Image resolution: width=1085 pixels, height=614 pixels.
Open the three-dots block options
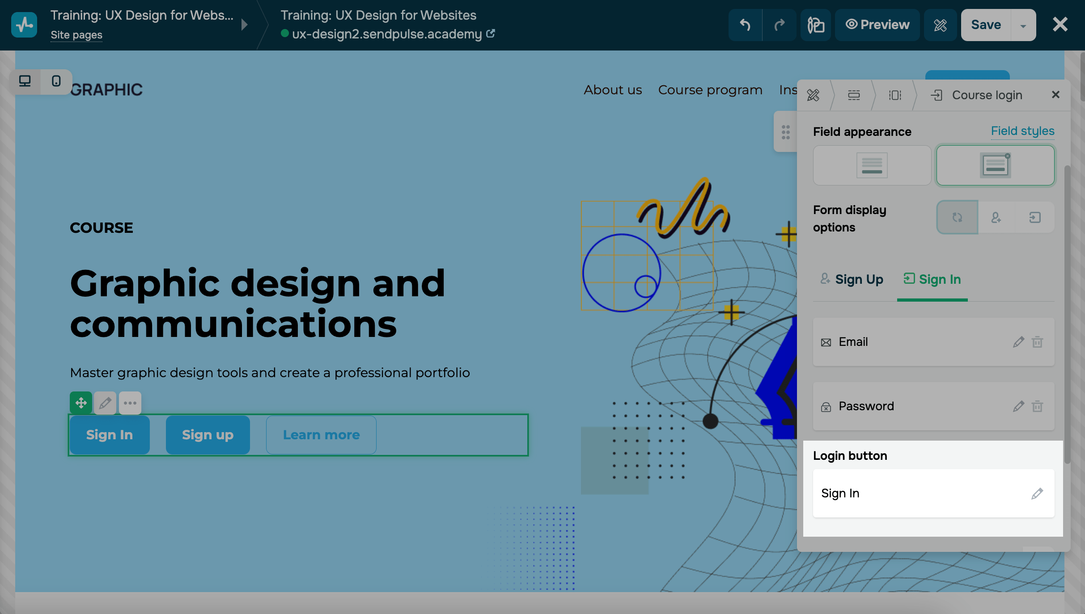[x=130, y=403]
